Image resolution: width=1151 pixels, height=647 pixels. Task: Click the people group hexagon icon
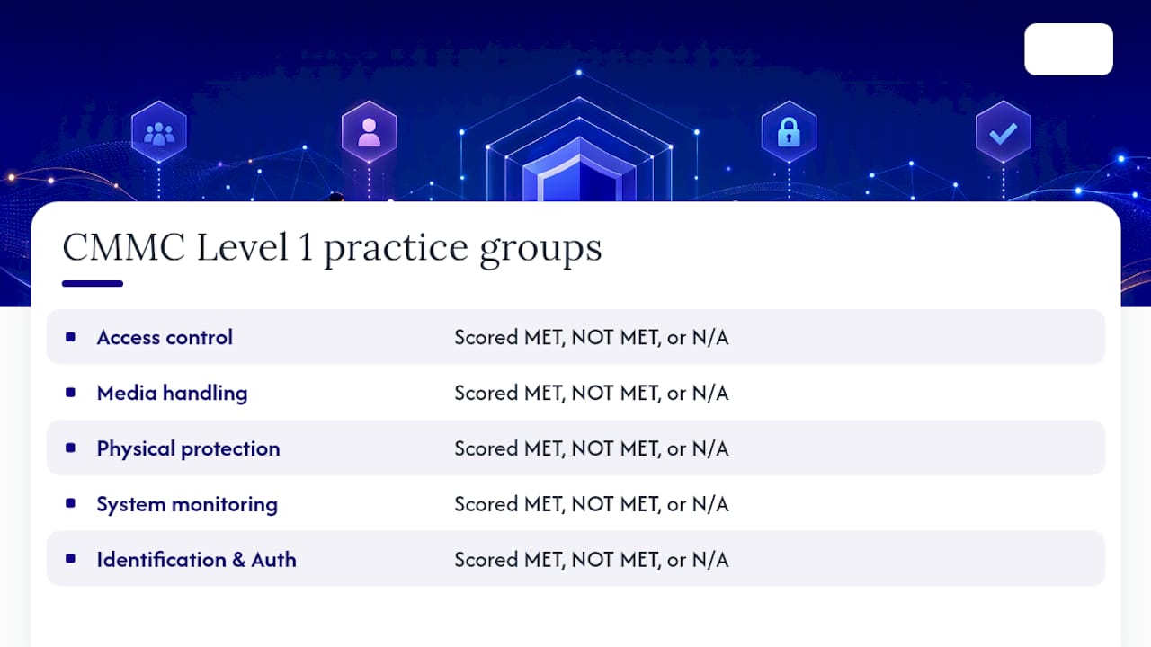point(159,133)
